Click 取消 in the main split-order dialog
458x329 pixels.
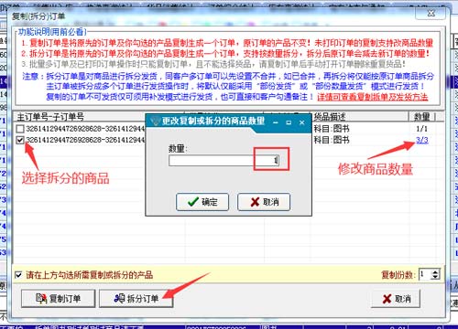click(396, 299)
